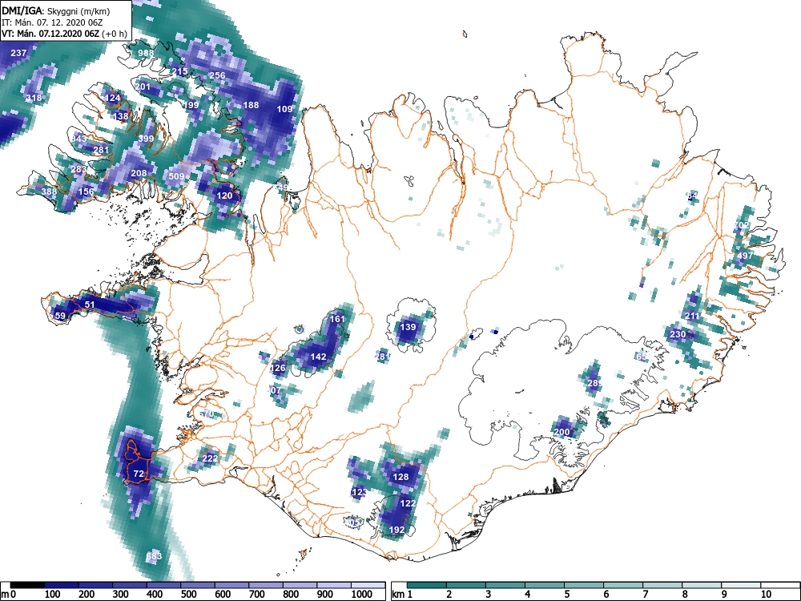
Task: Click the visibility value "399"
Action: point(146,139)
